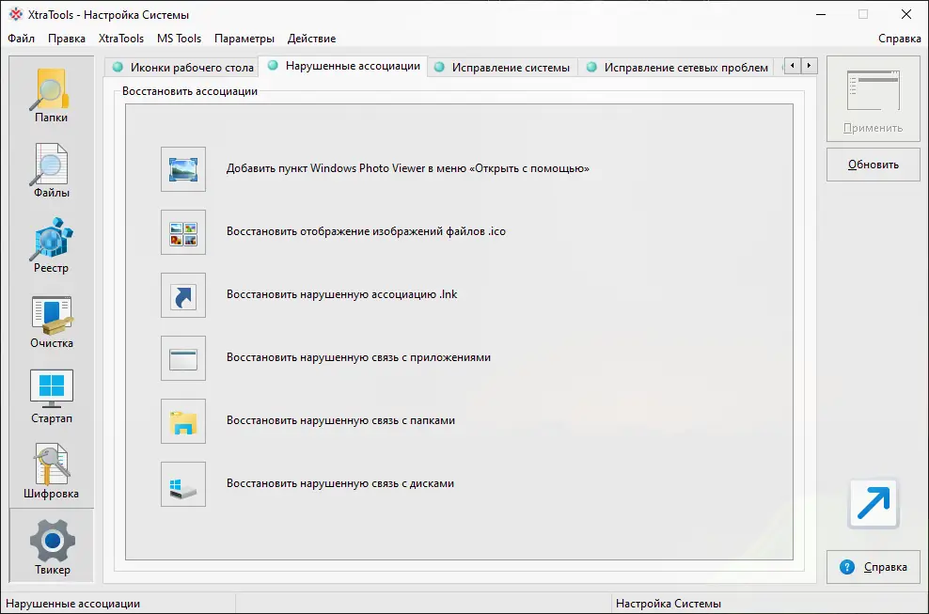Image resolution: width=929 pixels, height=614 pixels.
Task: Click the application link restore icon
Action: (183, 358)
